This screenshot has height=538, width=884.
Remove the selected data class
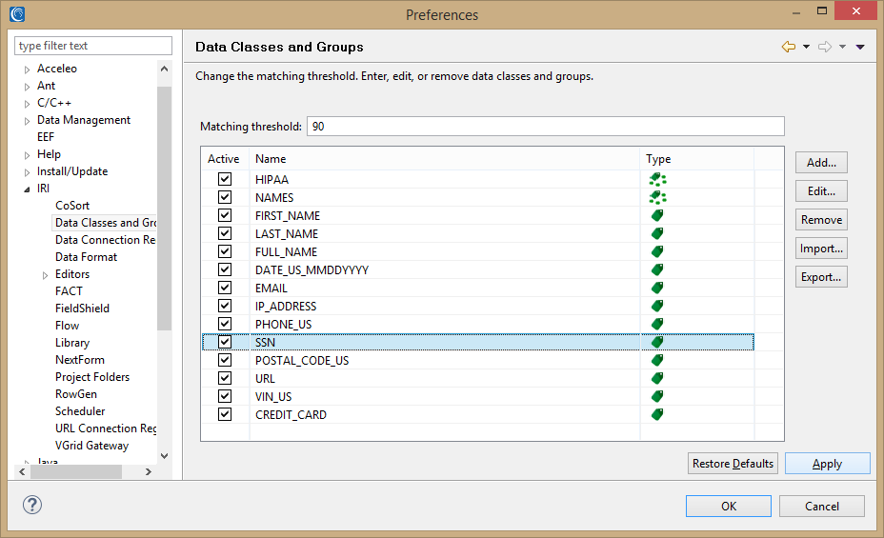point(821,220)
